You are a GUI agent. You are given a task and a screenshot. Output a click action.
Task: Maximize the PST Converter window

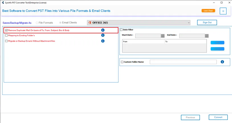tap(221, 3)
